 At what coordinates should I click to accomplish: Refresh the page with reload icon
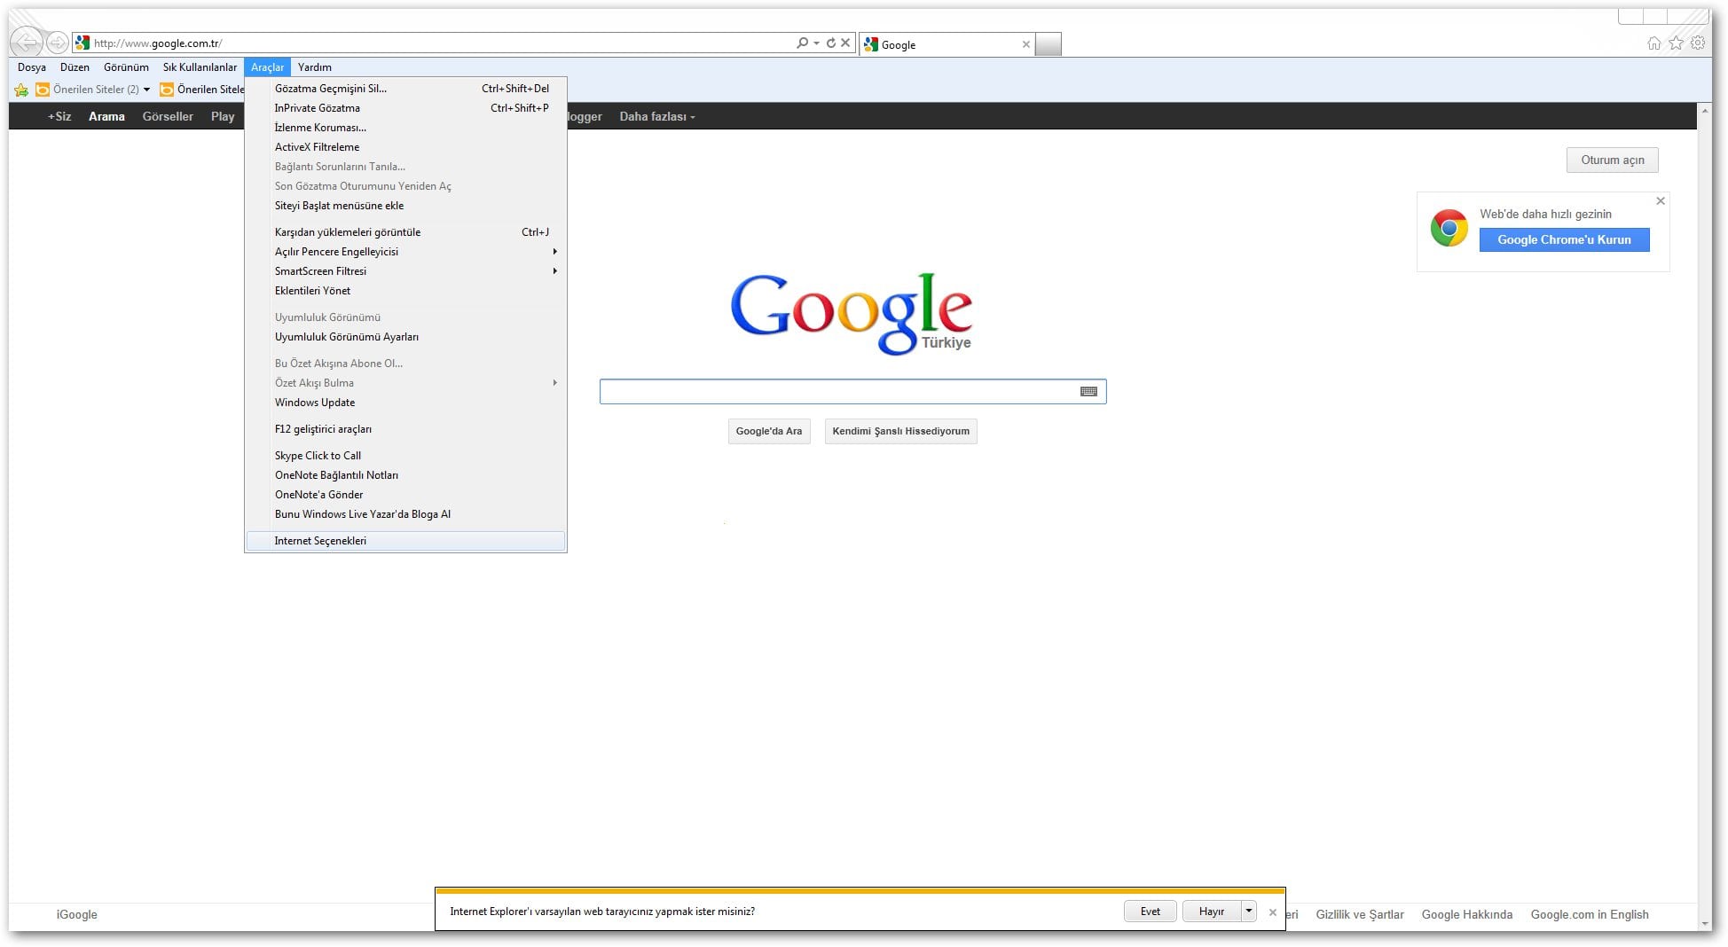831,43
